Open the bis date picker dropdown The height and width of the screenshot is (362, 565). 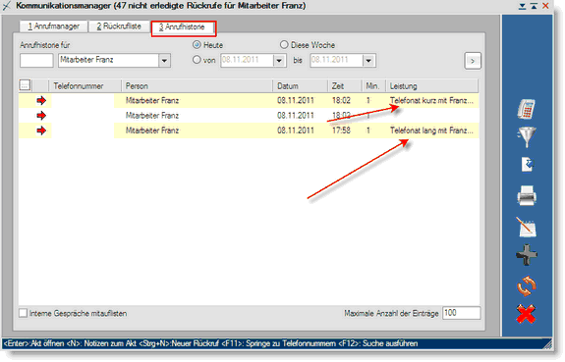point(368,61)
